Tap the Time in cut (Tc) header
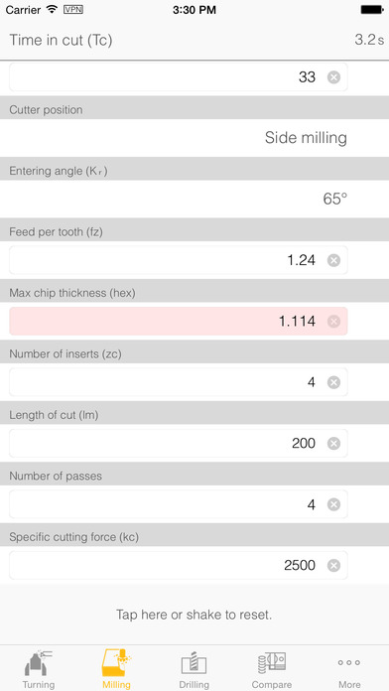389x691 pixels. pos(194,40)
